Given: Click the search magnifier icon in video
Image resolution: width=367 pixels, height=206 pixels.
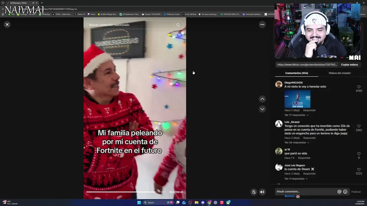Looking at the screenshot, I should tap(178, 25).
